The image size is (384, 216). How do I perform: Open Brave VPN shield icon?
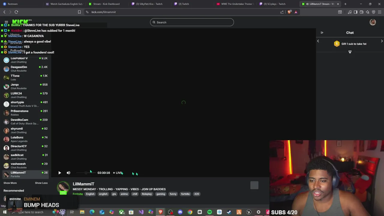(373, 12)
